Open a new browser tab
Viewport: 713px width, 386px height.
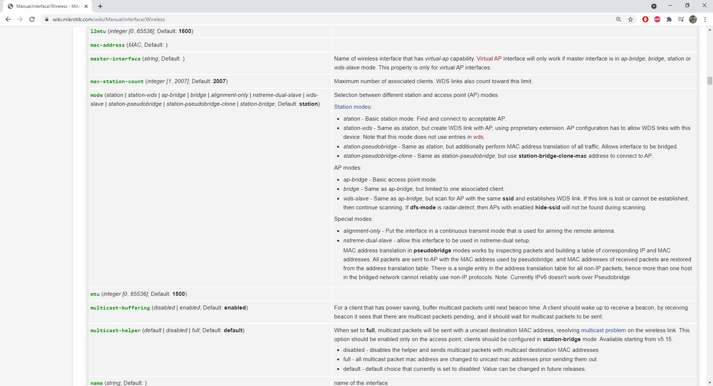tap(100, 6)
